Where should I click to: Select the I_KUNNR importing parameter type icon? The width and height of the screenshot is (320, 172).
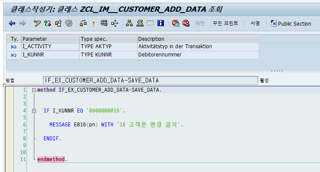(13, 55)
